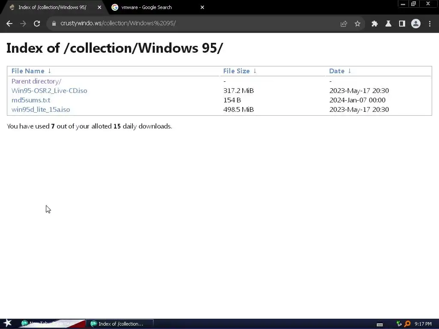
Task: Share this page using the share icon
Action: coord(343,24)
